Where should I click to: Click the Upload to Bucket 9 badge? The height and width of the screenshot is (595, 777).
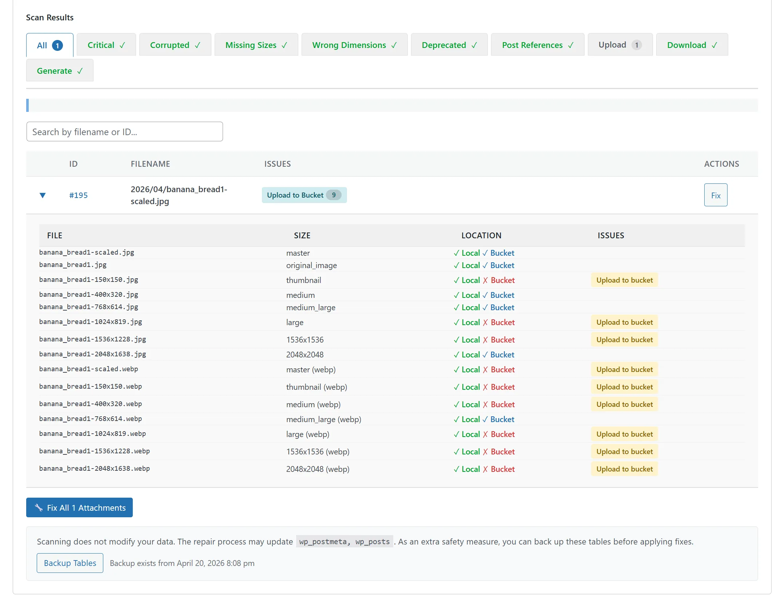(x=304, y=195)
